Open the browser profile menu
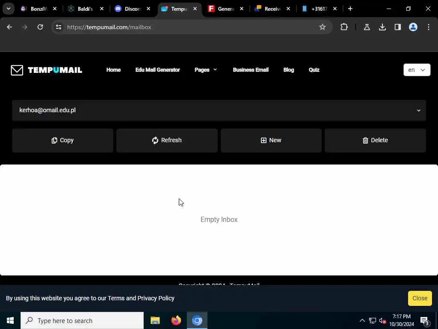The width and height of the screenshot is (438, 329). coord(413,27)
